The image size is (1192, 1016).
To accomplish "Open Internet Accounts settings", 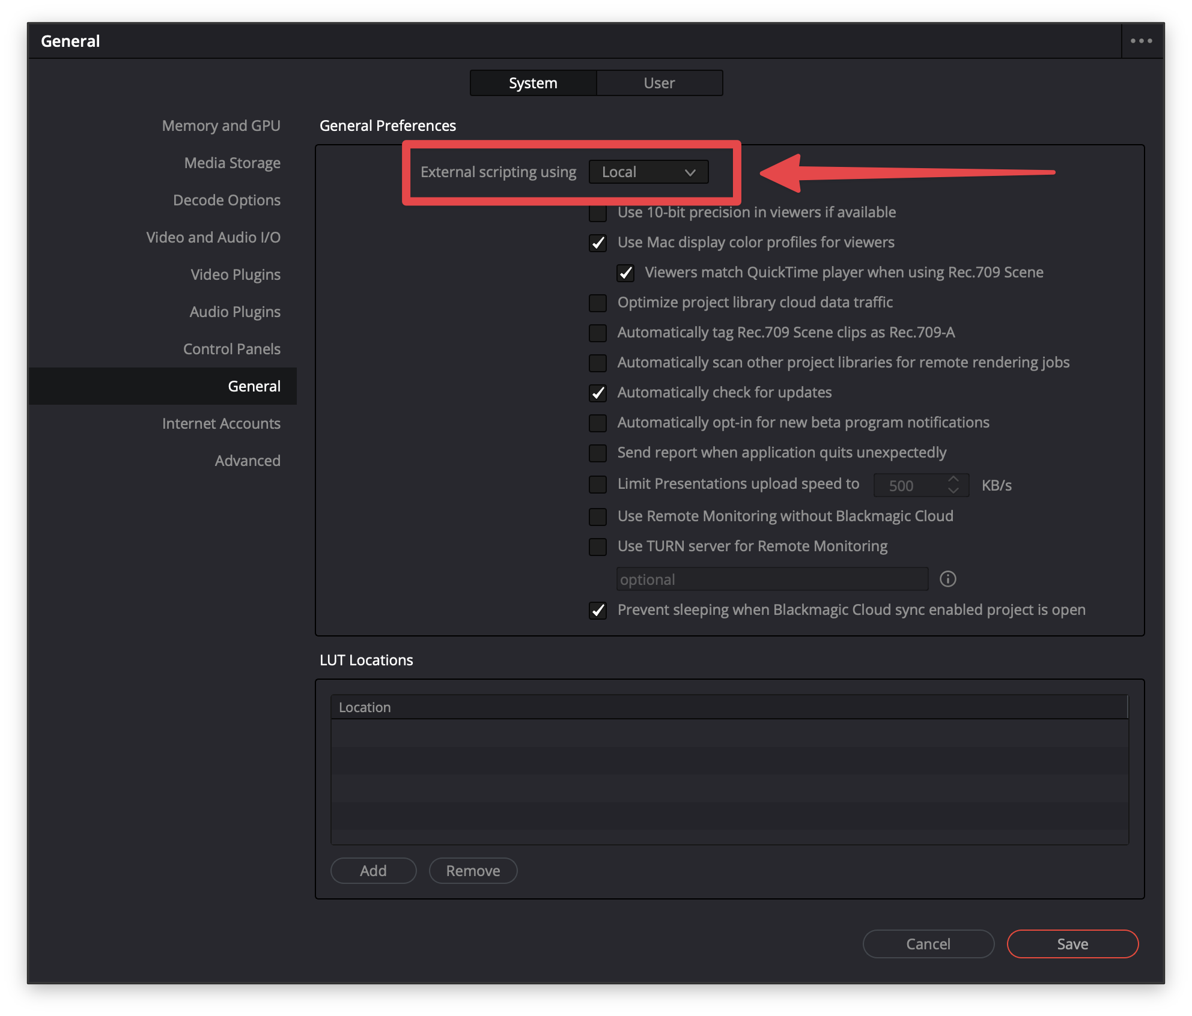I will tap(221, 423).
